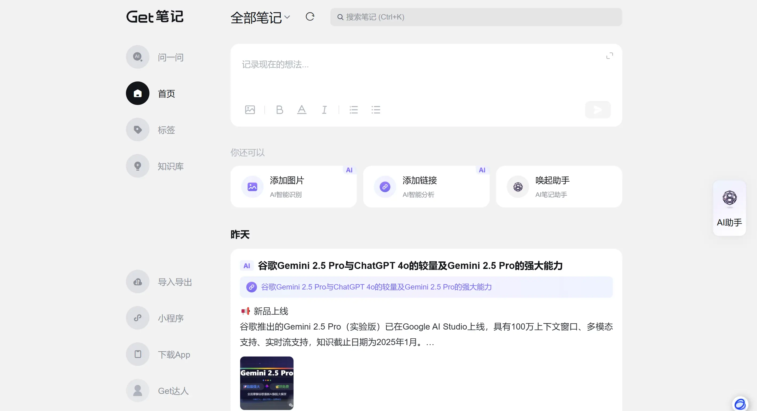Screen dimensions: 757x411
Task: Select the 导入导出 menu label
Action: point(175,282)
